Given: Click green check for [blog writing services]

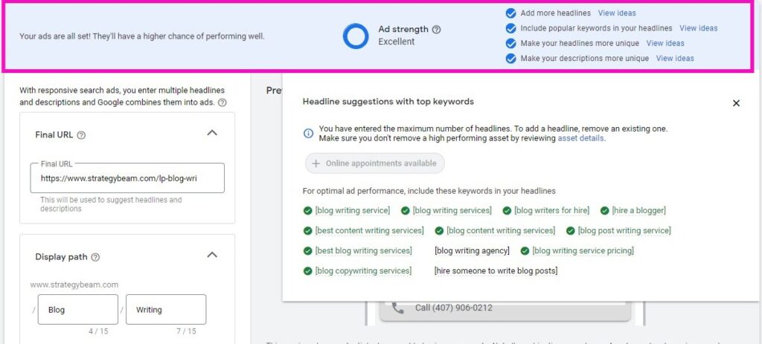Looking at the screenshot, I should [x=406, y=210].
